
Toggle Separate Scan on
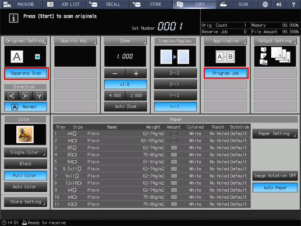26,73
